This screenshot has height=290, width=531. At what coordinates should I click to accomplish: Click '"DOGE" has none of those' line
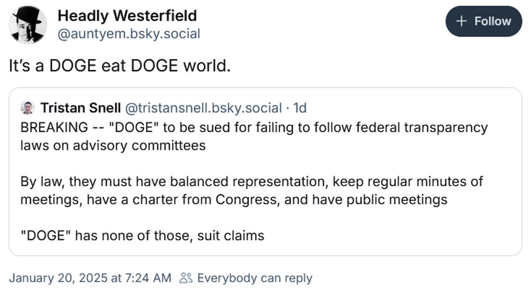pyautogui.click(x=142, y=235)
